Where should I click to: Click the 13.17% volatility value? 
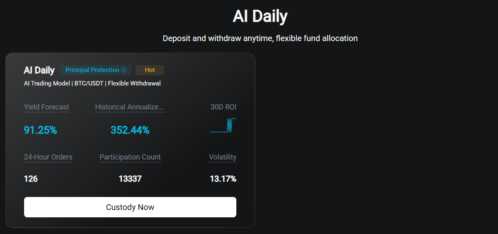pyautogui.click(x=223, y=179)
